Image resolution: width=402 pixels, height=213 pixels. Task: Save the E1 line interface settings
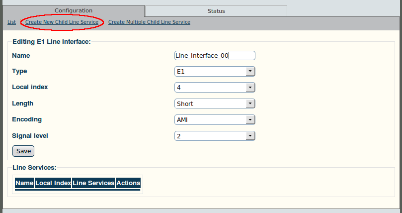(x=23, y=151)
